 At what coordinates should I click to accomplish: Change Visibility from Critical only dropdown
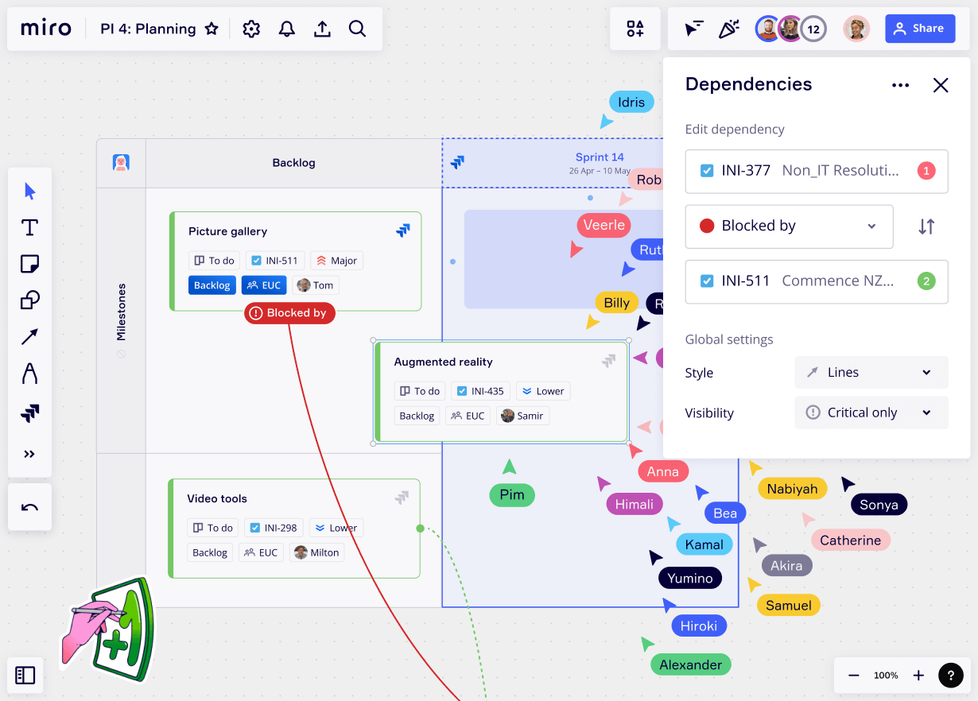[871, 412]
